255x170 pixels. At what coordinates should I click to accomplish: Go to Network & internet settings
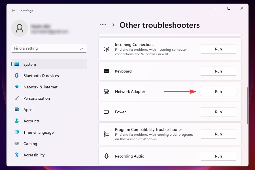(x=49, y=87)
